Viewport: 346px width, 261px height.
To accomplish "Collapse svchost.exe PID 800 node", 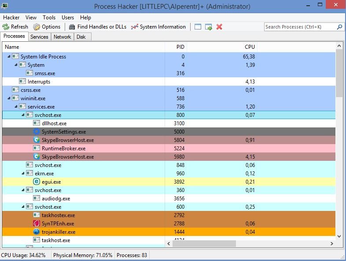I will [x=23, y=115].
